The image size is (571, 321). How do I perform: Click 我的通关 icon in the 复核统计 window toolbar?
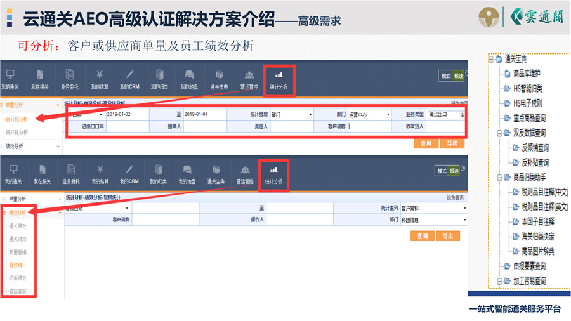click(13, 169)
